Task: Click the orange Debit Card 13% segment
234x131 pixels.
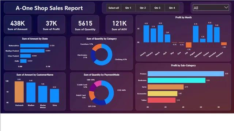Action: pos(91,95)
